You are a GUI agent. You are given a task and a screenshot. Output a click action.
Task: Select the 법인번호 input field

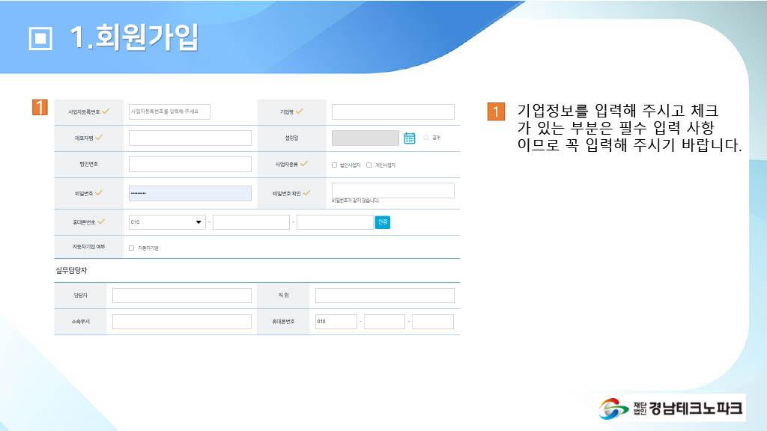coord(190,164)
